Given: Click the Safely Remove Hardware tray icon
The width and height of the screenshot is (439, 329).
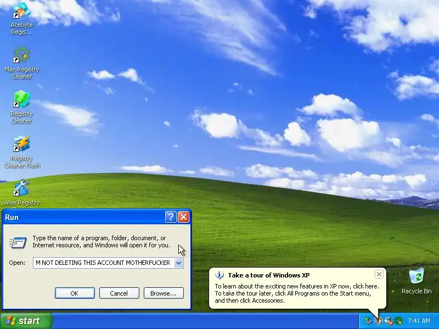Looking at the screenshot, I should pos(368,321).
